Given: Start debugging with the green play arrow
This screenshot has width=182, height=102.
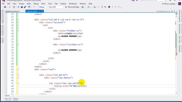Looking at the screenshot, I should 66,7.
